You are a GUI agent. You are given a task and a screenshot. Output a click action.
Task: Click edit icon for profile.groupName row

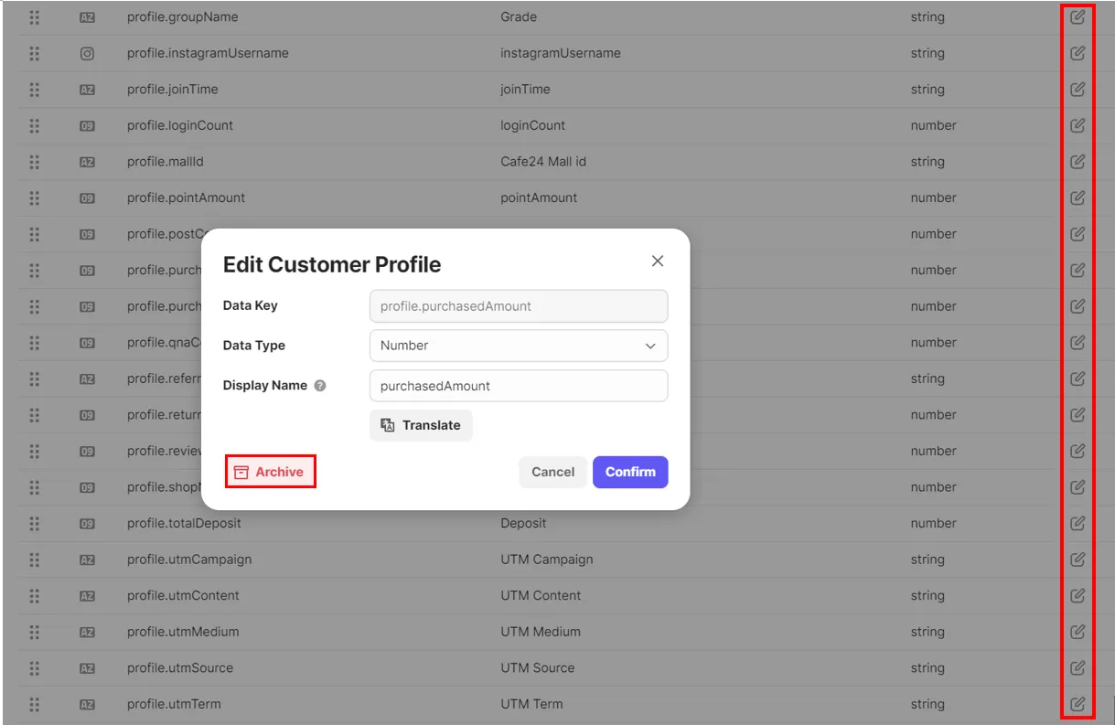(1077, 17)
